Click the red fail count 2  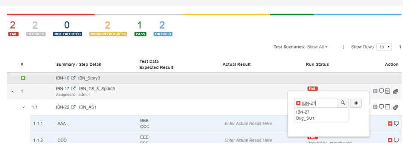(12, 25)
